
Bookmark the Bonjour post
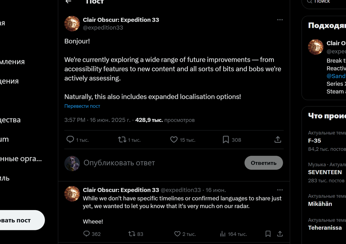226,139
